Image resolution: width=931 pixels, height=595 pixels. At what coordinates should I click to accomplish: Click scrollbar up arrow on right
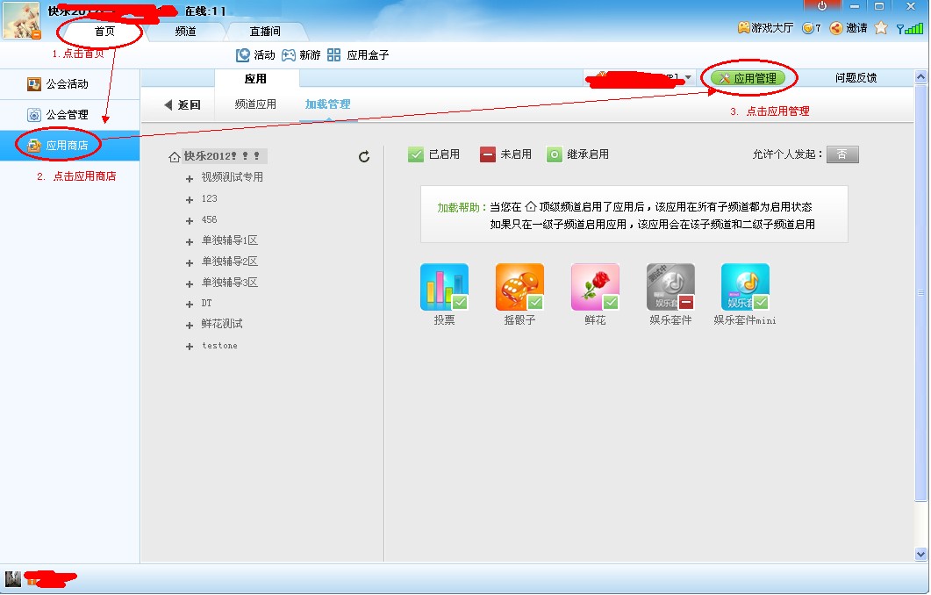pos(920,76)
